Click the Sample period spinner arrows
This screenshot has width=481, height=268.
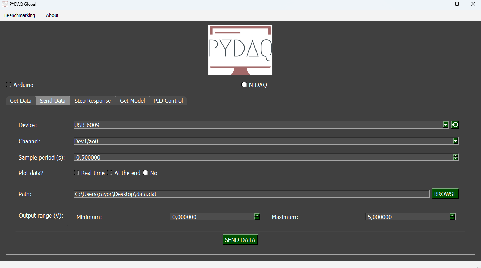point(455,157)
